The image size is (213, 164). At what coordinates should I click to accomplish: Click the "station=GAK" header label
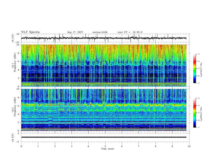(x=100, y=32)
